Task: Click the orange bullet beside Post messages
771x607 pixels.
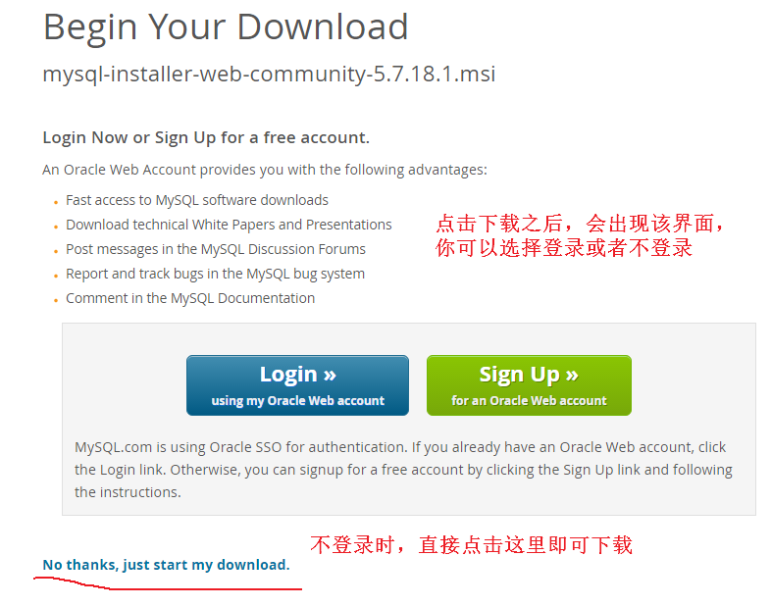Action: 56,251
